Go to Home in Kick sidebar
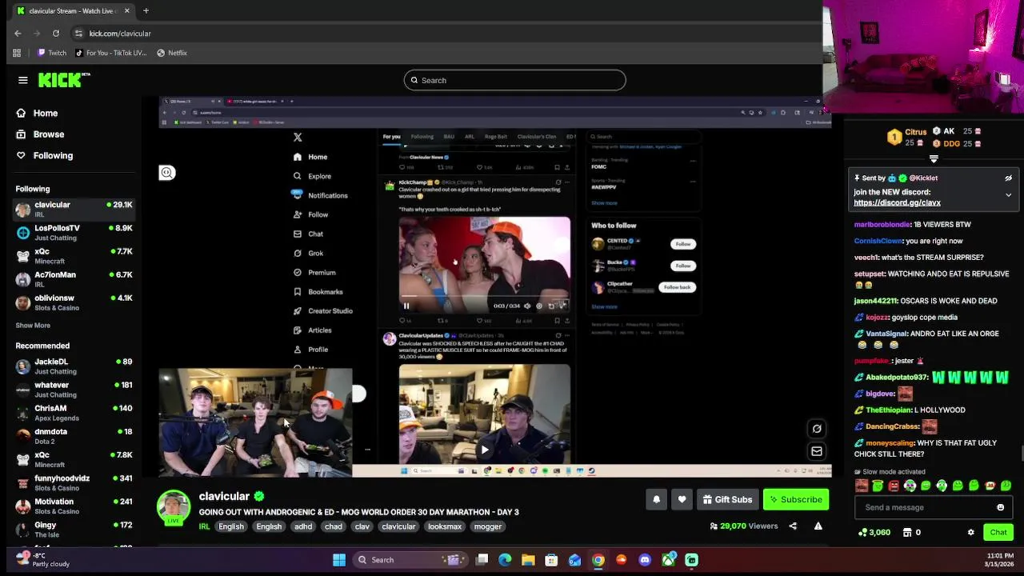 point(37,114)
